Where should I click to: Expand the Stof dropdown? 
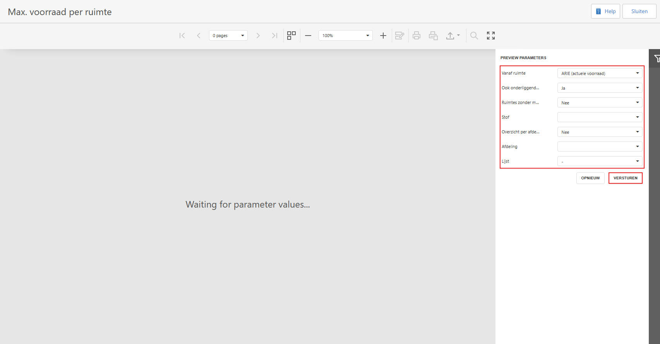[600, 117]
